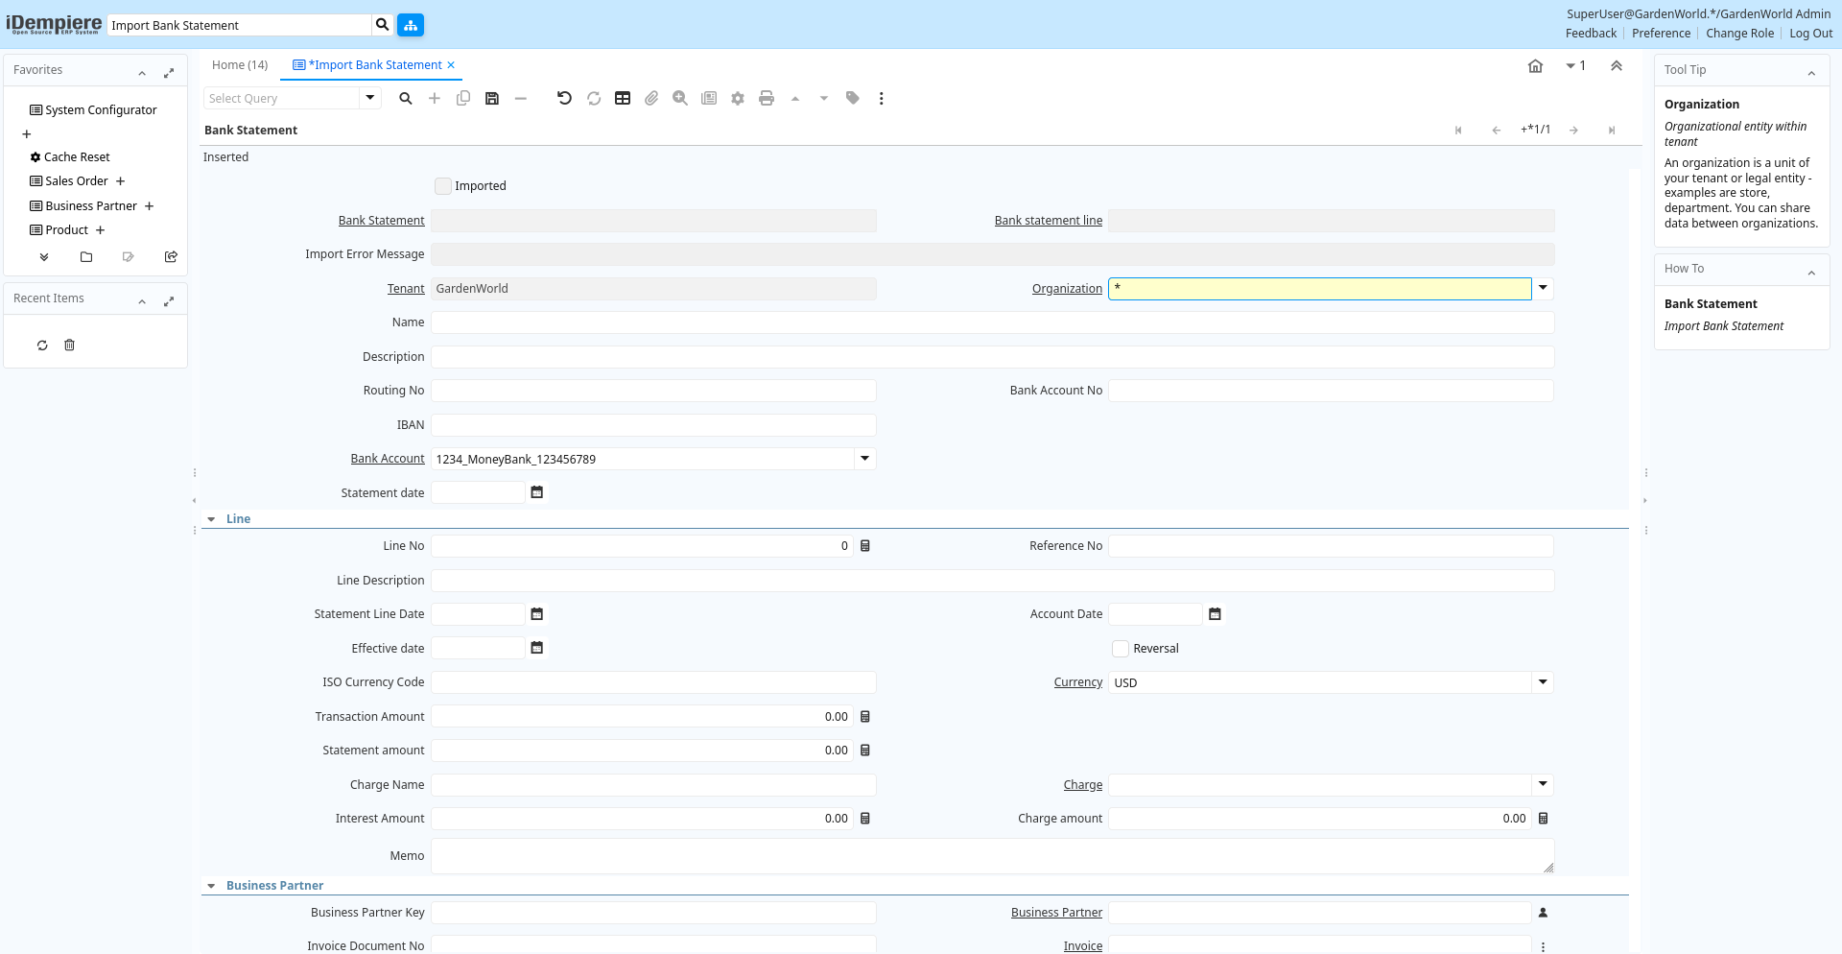Click the Save record toolbar icon

492,98
